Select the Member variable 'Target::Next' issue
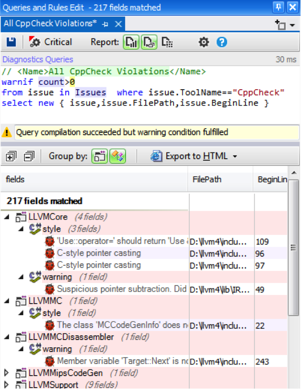The height and width of the screenshot is (389, 301). (x=122, y=361)
